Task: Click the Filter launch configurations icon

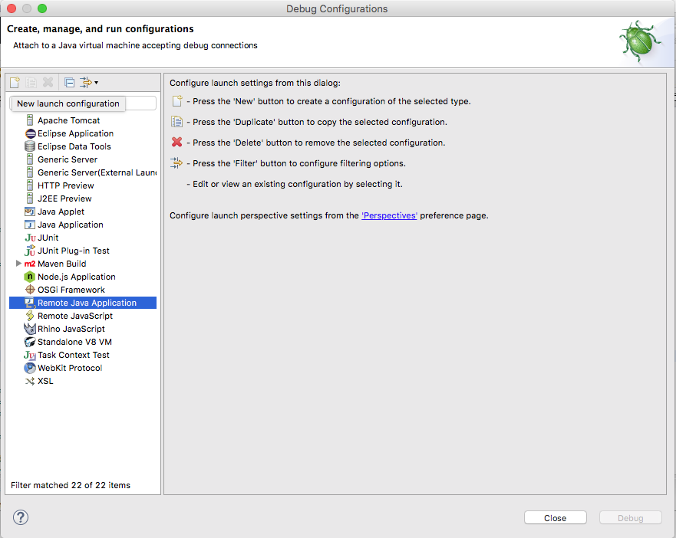Action: tap(85, 82)
